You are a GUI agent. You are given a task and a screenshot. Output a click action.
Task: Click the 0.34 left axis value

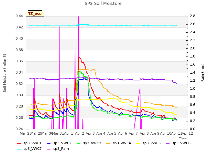click(19, 72)
